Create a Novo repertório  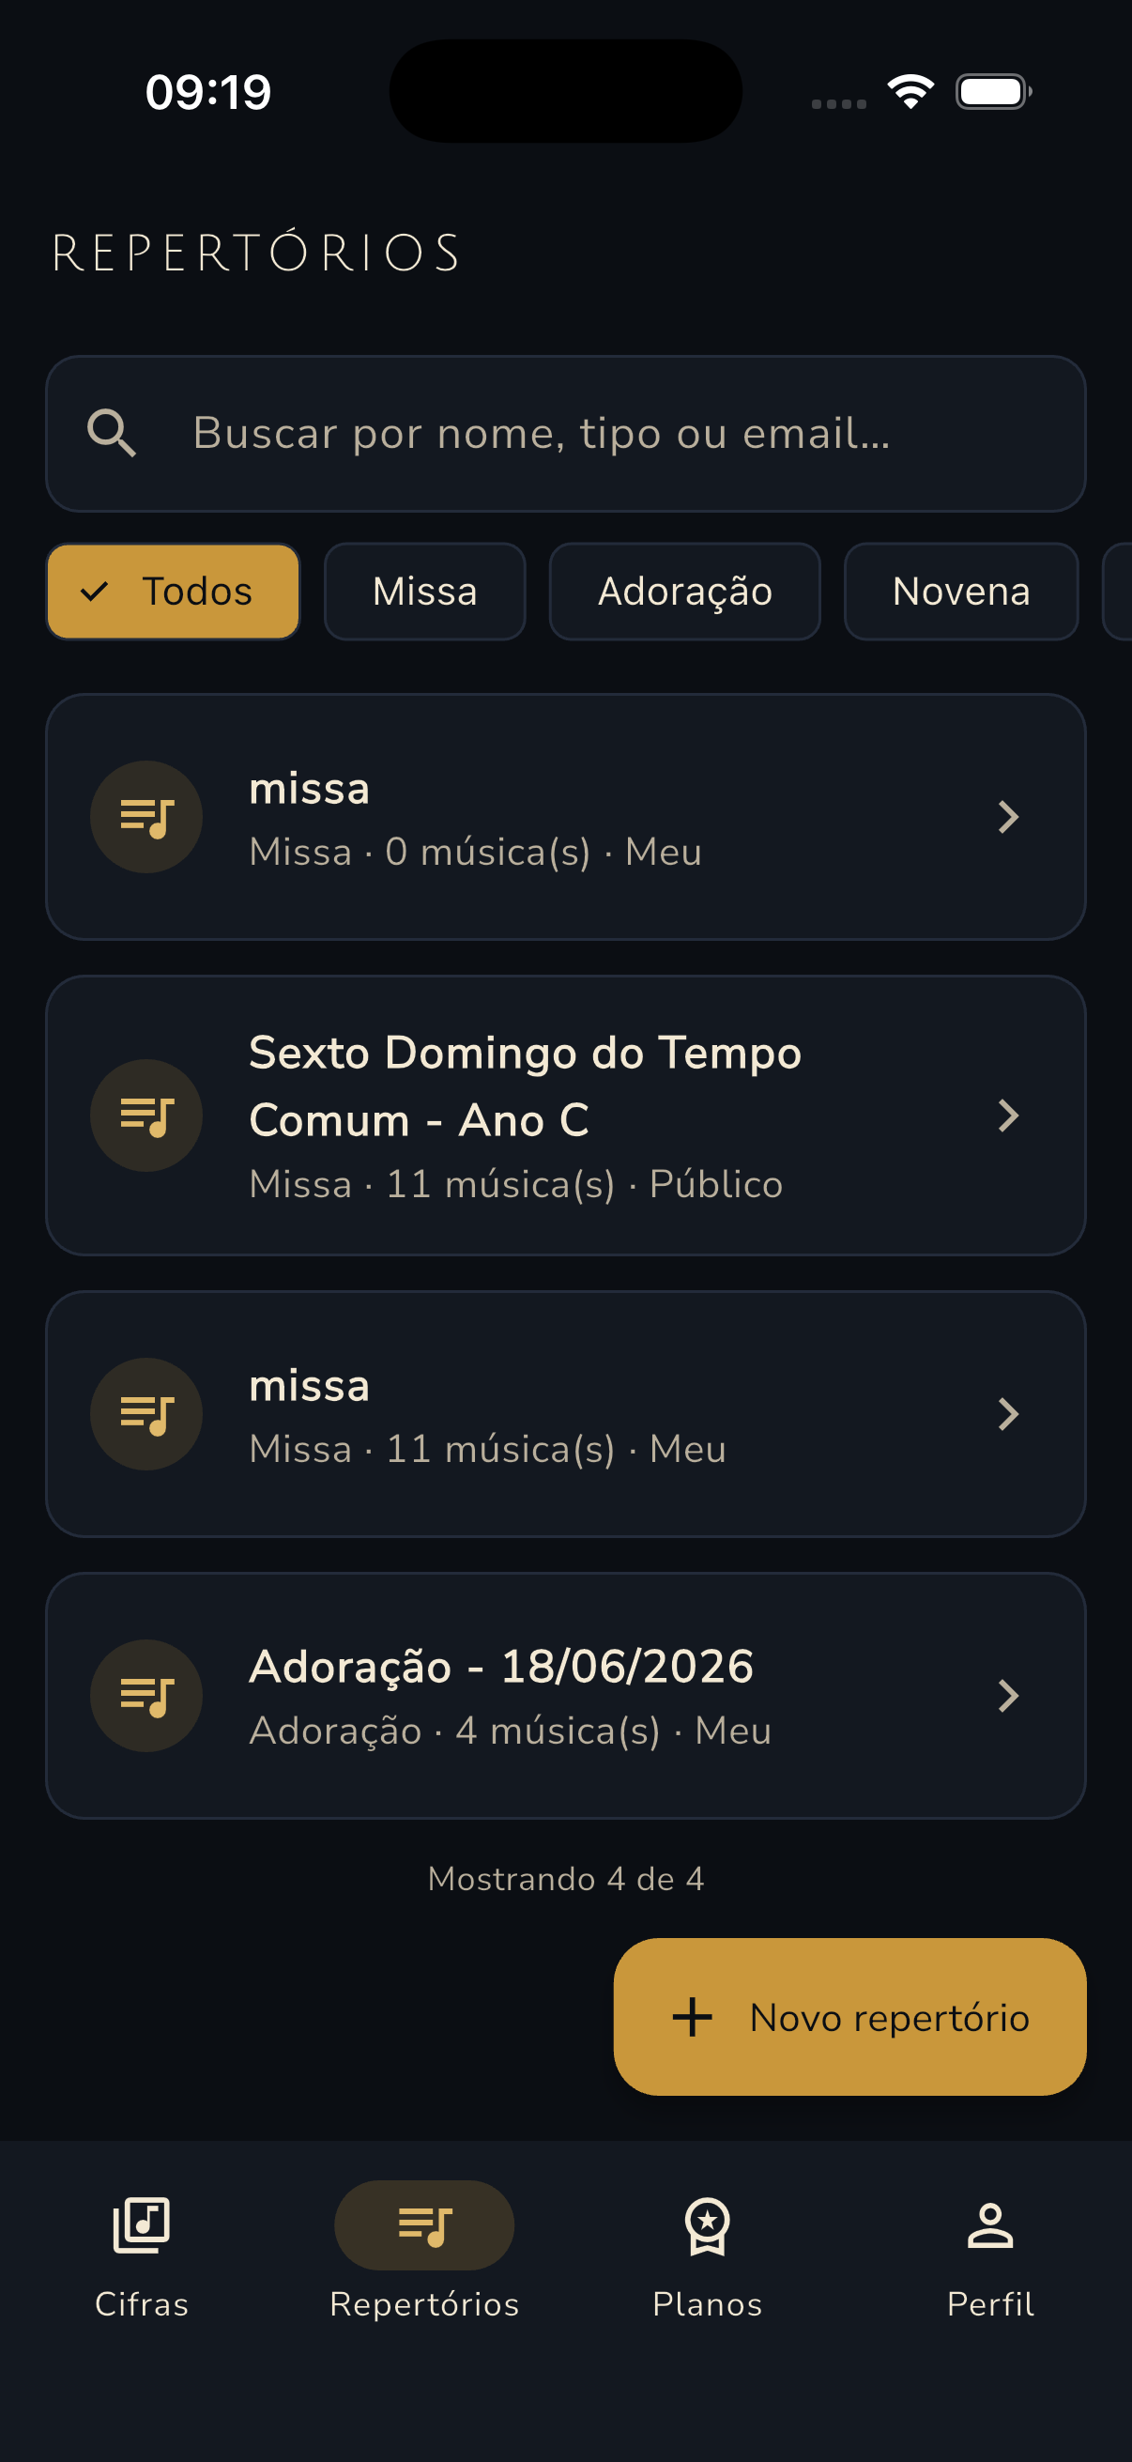click(x=849, y=2017)
